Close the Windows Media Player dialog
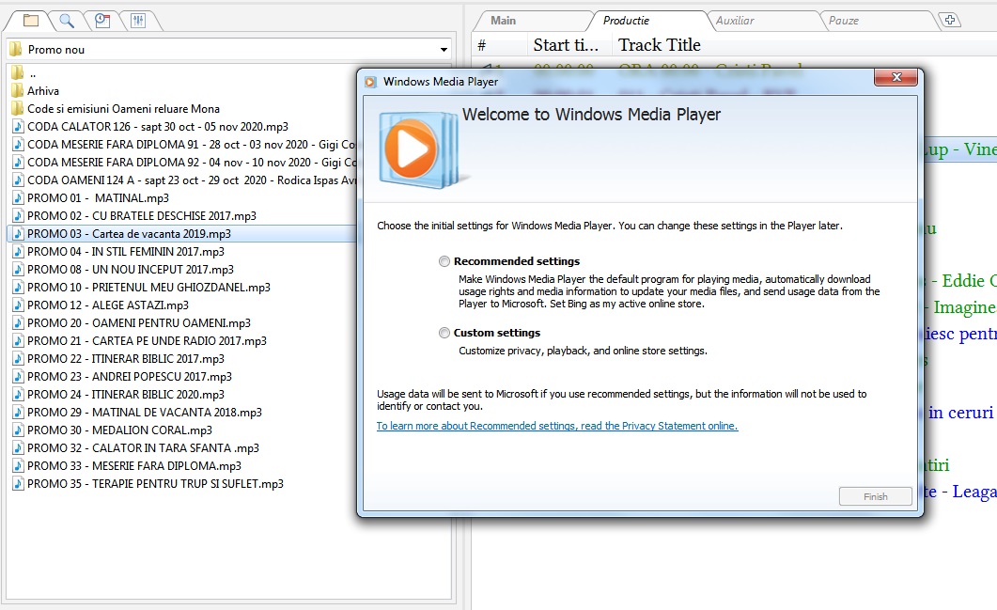The height and width of the screenshot is (610, 997). 896,77
